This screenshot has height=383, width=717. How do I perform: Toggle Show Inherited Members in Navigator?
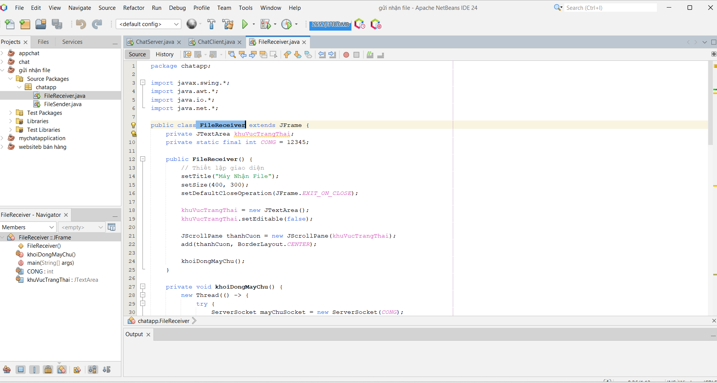7,370
